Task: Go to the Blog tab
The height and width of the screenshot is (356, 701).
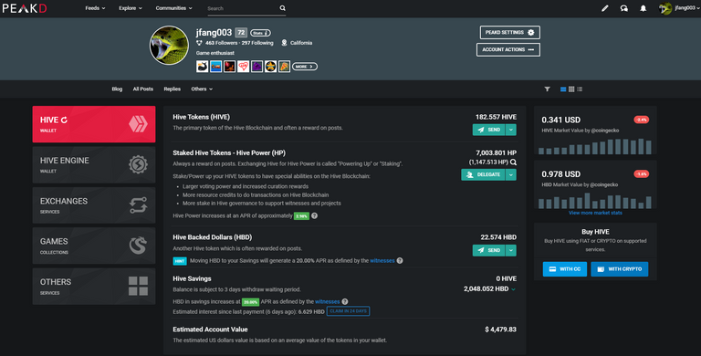Action: pyautogui.click(x=117, y=89)
